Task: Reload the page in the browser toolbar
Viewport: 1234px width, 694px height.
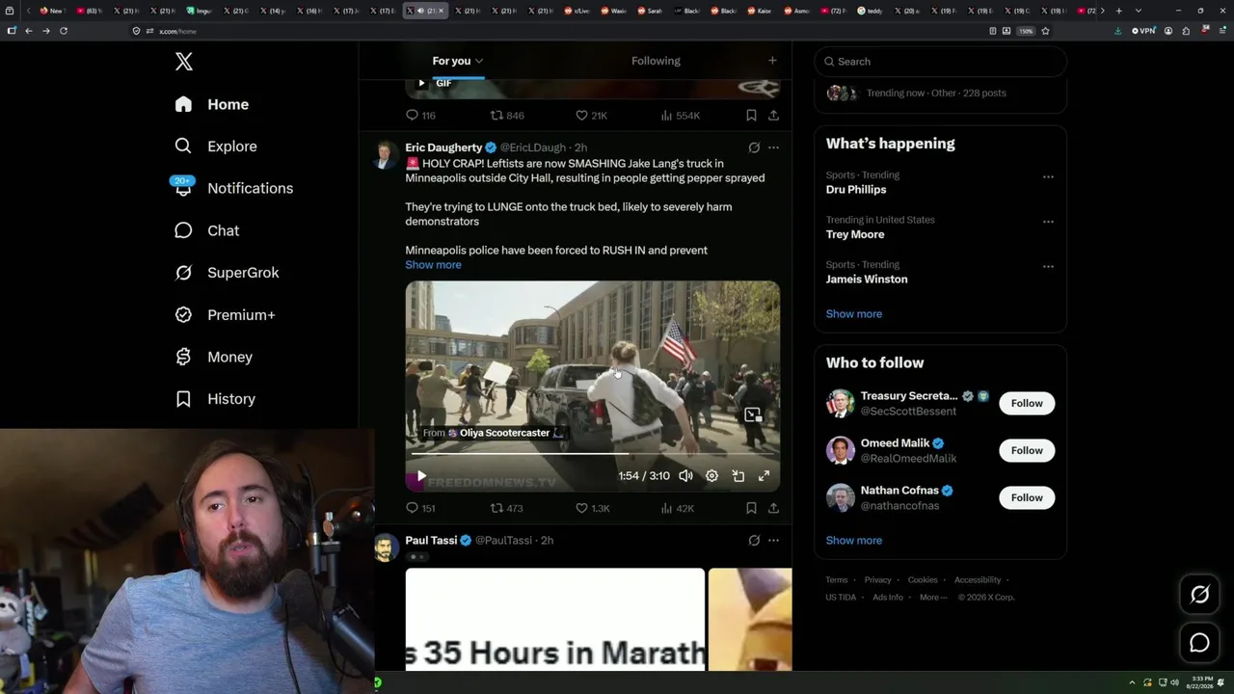Action: tap(64, 31)
